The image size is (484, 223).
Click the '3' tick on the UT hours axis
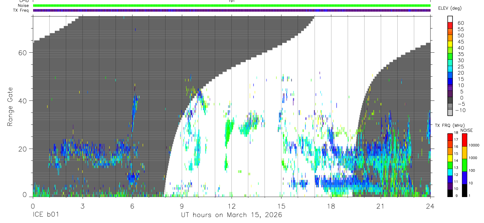[82, 206]
